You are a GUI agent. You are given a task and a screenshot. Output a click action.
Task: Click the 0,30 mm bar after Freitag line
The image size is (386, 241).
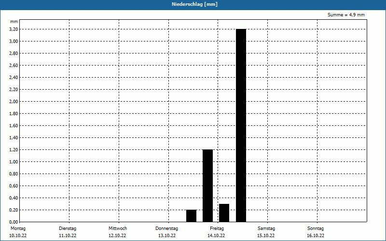[x=224, y=213]
